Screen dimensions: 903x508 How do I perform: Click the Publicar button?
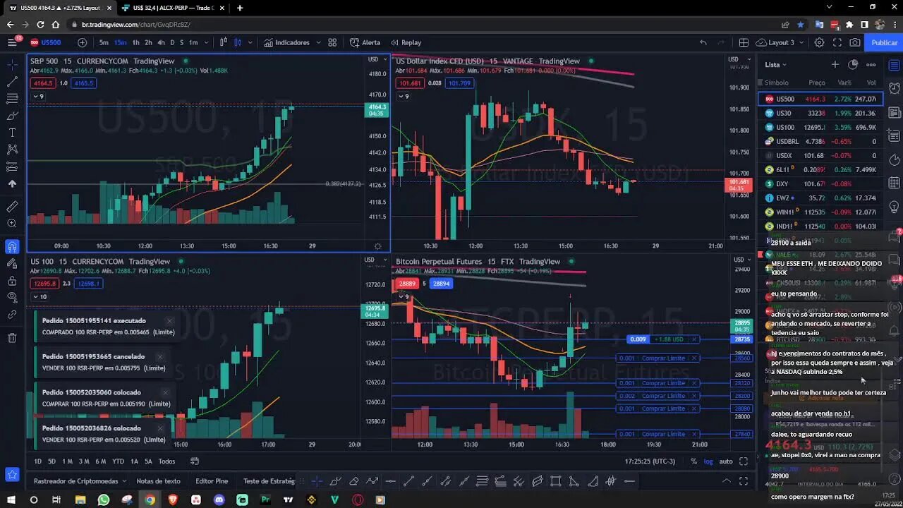click(x=884, y=42)
